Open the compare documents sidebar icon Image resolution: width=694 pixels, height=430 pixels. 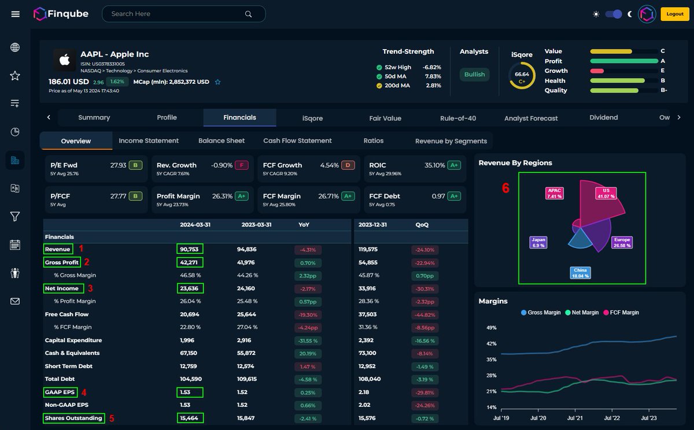[x=15, y=188]
